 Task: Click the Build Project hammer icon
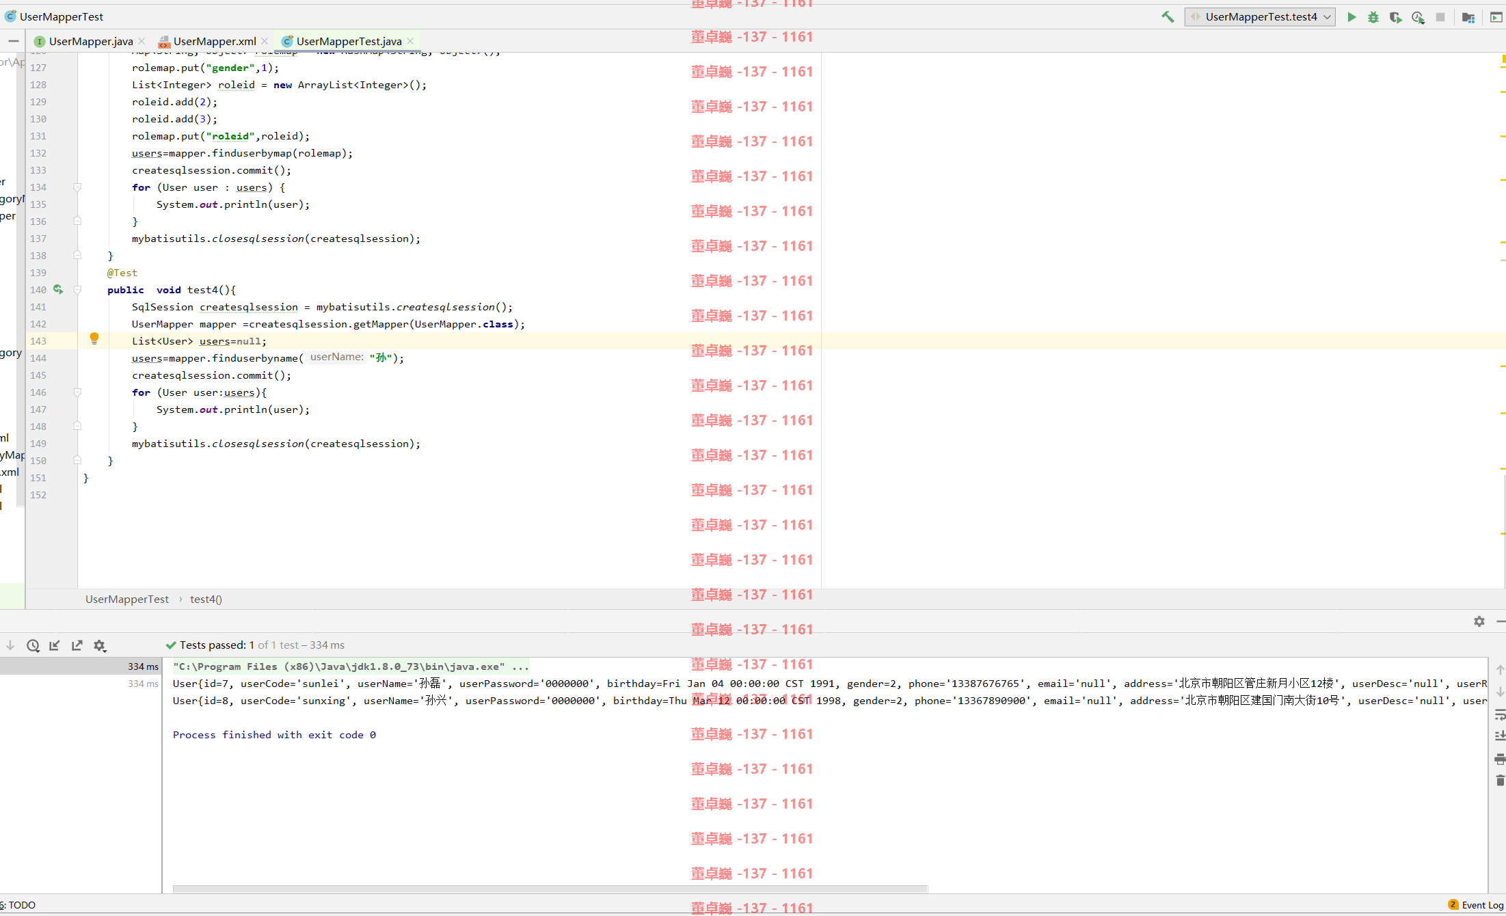[1168, 17]
